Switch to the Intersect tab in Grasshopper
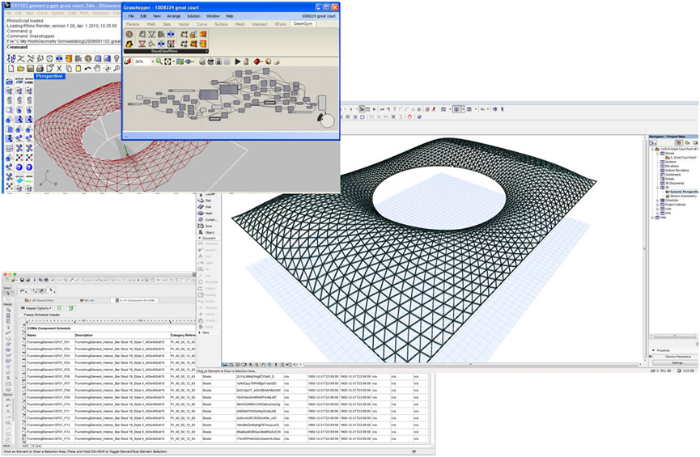This screenshot has width=700, height=457. pyautogui.click(x=260, y=24)
